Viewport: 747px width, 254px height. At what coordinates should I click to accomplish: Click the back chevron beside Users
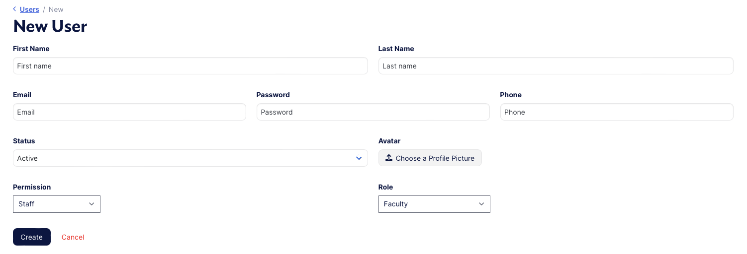coord(15,9)
